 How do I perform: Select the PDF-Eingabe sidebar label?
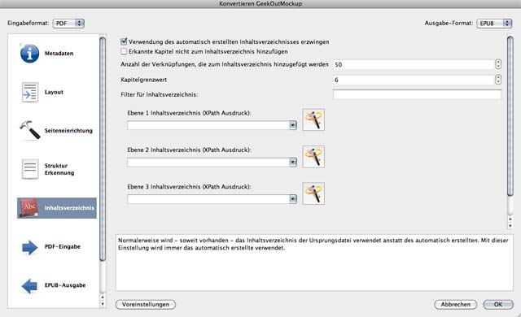click(63, 247)
